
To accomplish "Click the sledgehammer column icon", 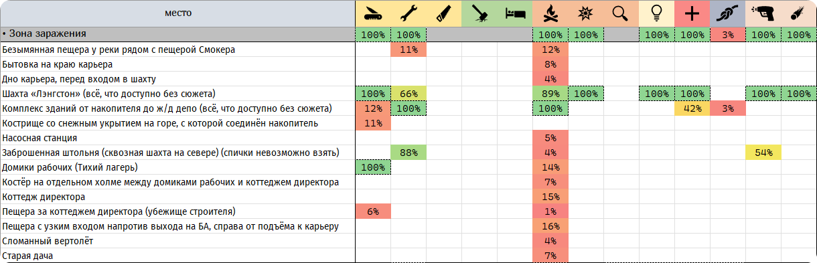I will point(479,13).
